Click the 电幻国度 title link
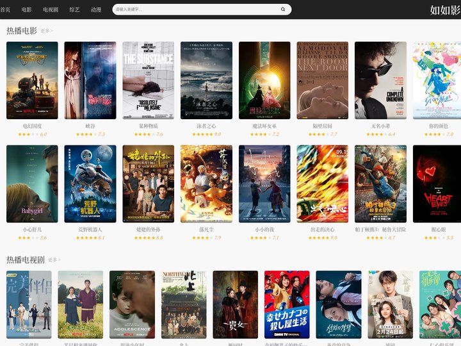This screenshot has height=346, width=461. coord(33,126)
